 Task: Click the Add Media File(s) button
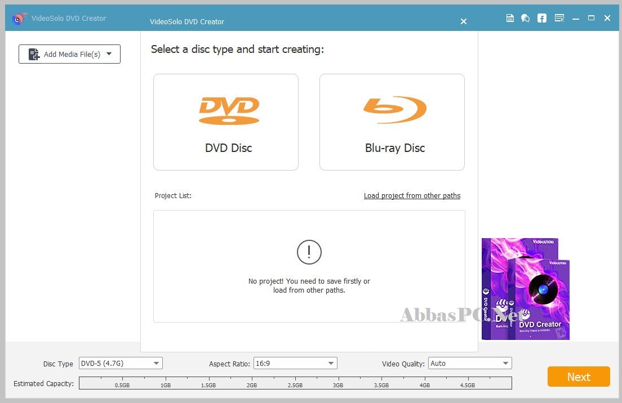(x=69, y=54)
